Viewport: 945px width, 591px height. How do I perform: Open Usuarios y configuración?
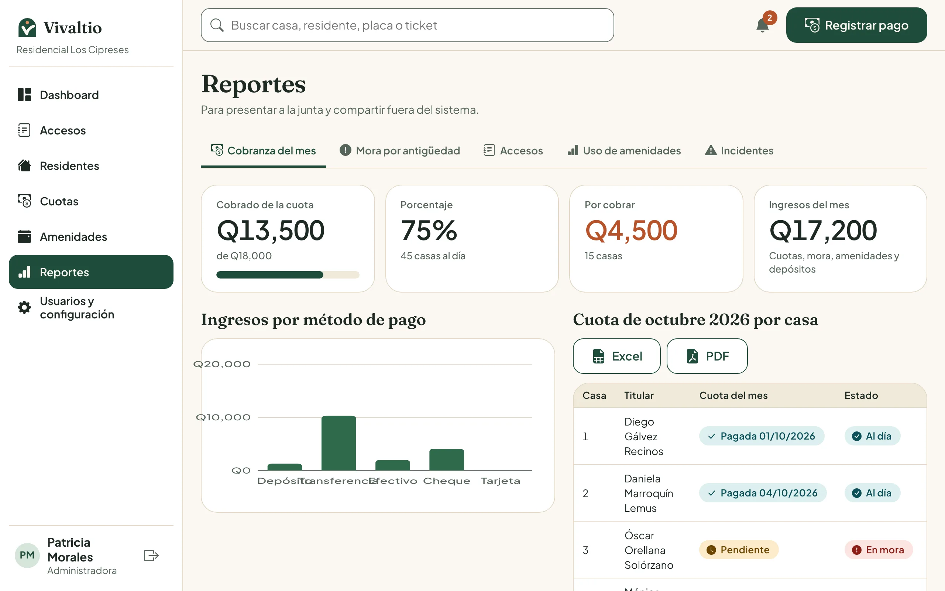pos(91,307)
